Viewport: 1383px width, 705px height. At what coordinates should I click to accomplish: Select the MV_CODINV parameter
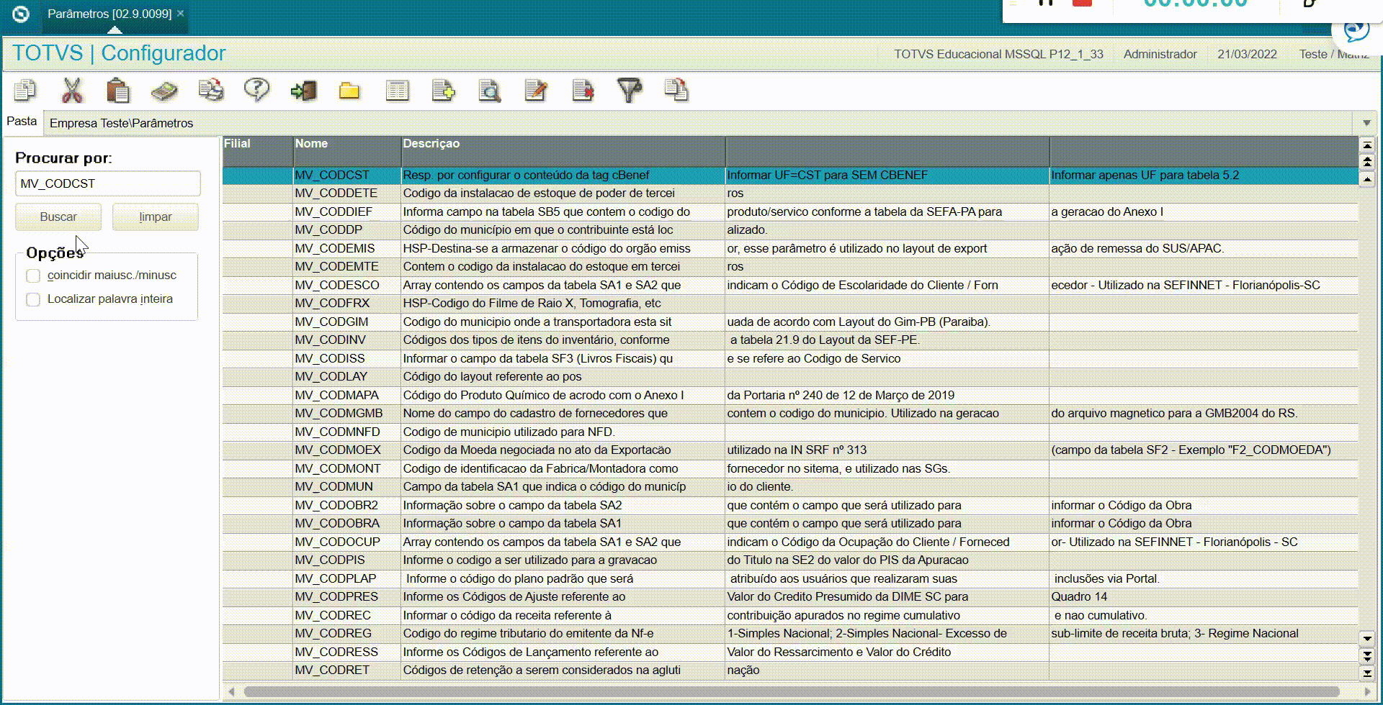click(790, 340)
